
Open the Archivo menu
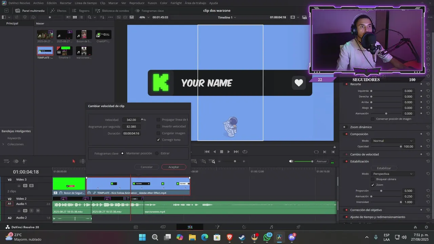[x=38, y=3]
